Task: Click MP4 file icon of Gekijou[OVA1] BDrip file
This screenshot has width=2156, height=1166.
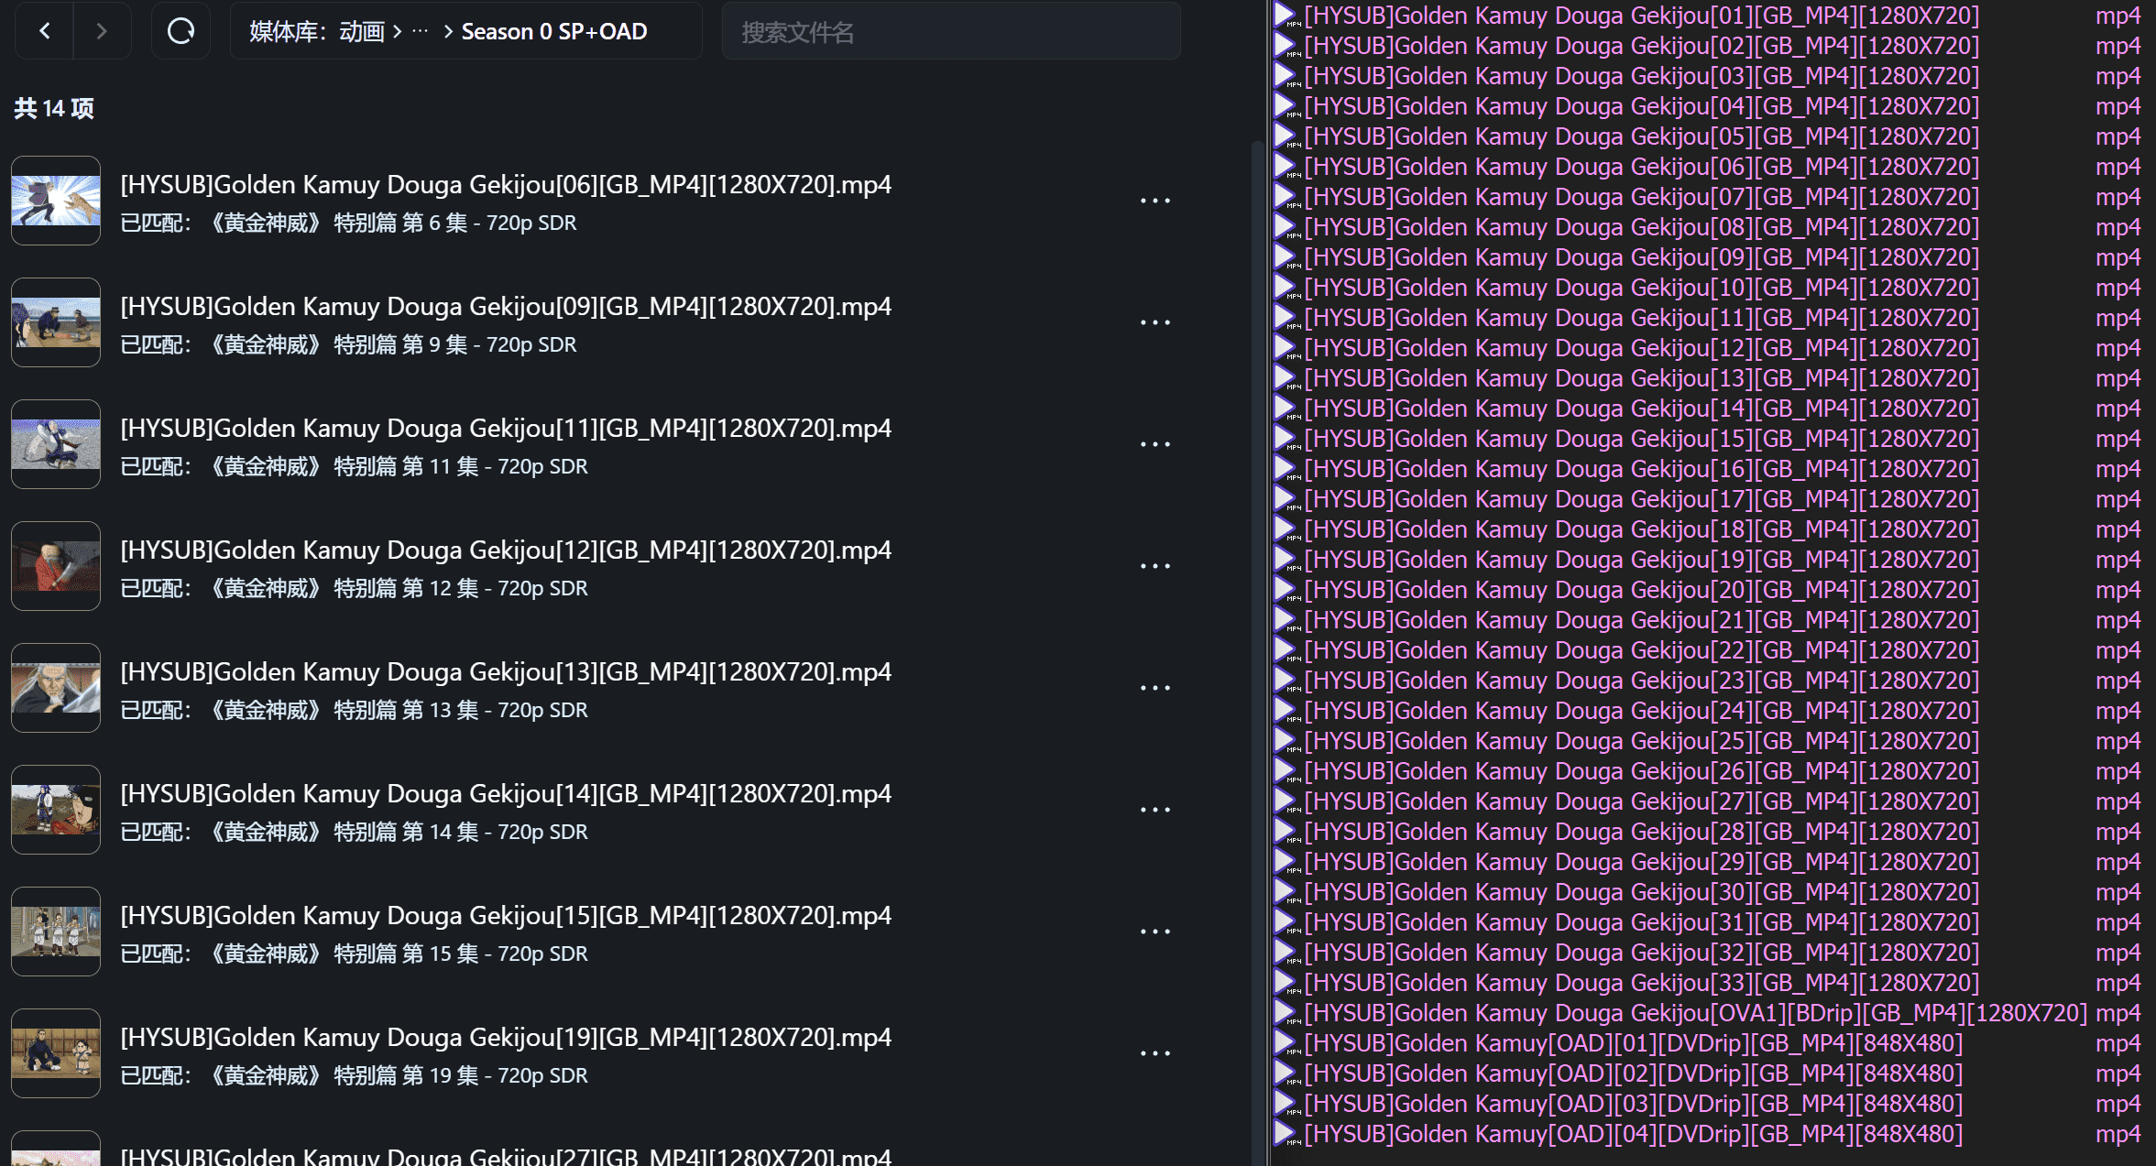Action: 1286,1014
